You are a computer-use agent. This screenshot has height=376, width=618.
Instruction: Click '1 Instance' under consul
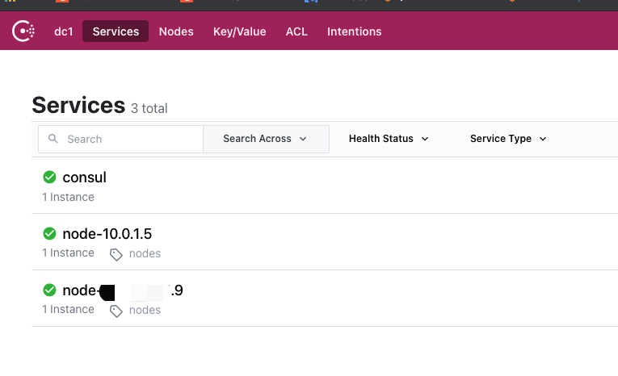[x=68, y=197]
